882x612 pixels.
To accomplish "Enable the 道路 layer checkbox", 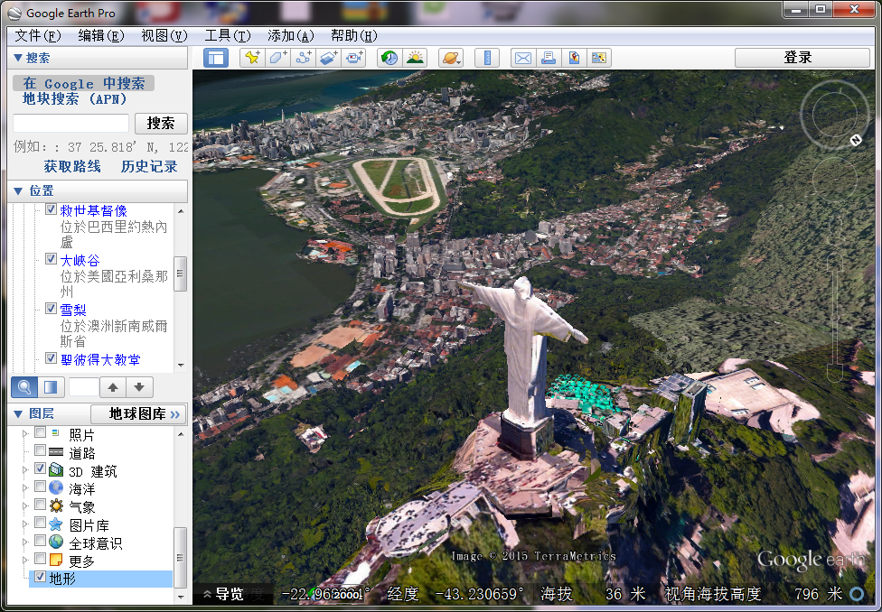I will click(x=40, y=450).
